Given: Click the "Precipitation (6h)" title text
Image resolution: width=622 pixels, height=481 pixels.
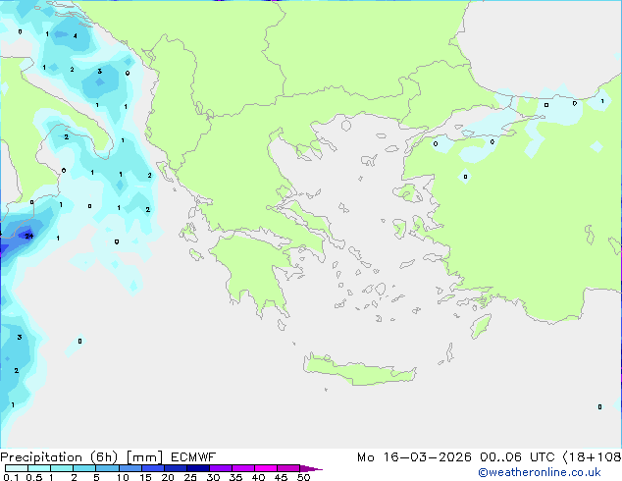Looking at the screenshot, I should click(59, 457).
